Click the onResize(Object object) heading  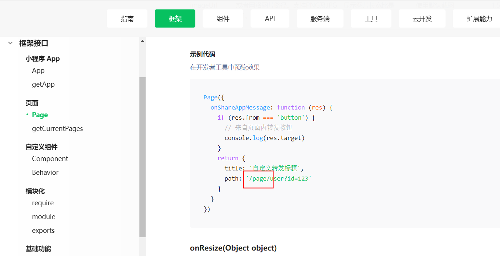tap(233, 248)
